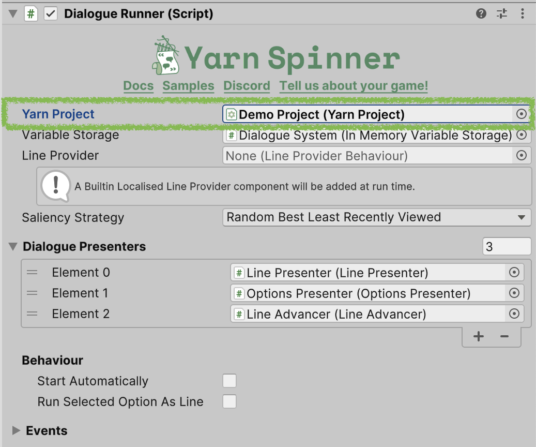
Task: Enable the Start Automatically checkbox
Action: (229, 381)
